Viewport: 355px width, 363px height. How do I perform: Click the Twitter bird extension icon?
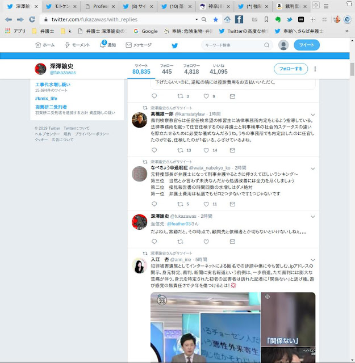point(289,20)
